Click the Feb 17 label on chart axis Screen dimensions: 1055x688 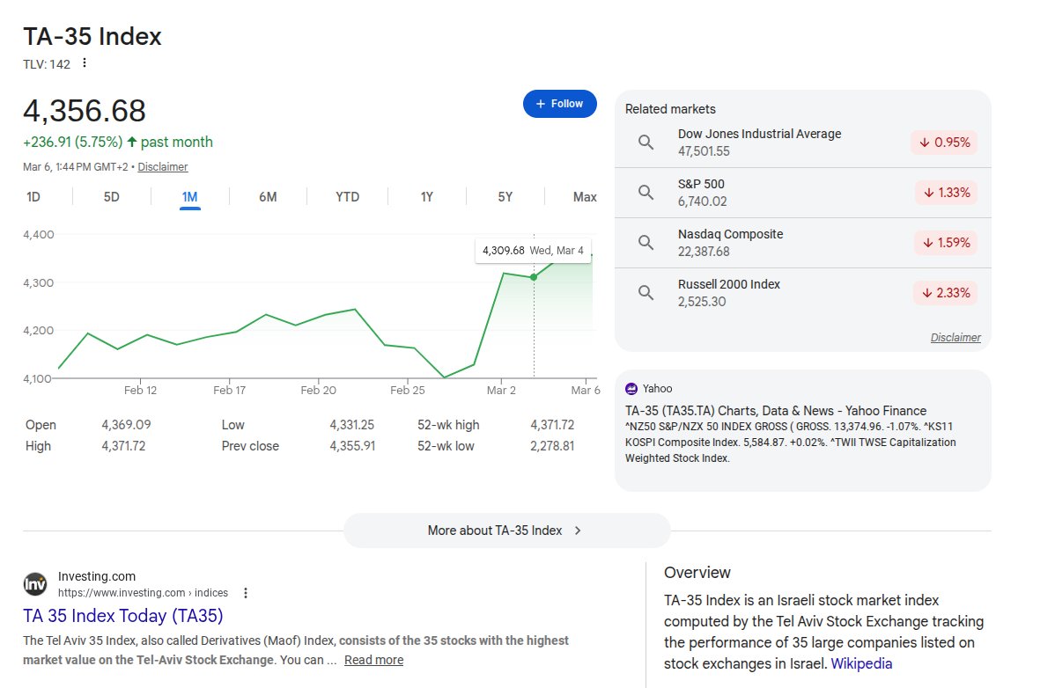(230, 390)
